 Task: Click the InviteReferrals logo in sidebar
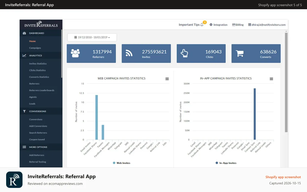point(41,24)
